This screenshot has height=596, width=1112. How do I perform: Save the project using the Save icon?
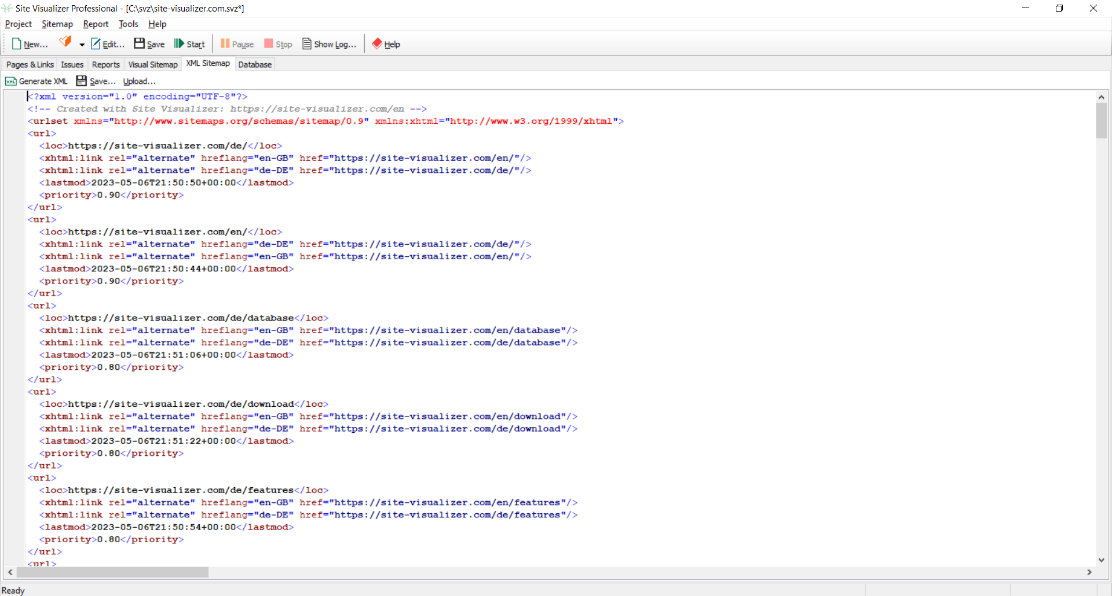139,43
